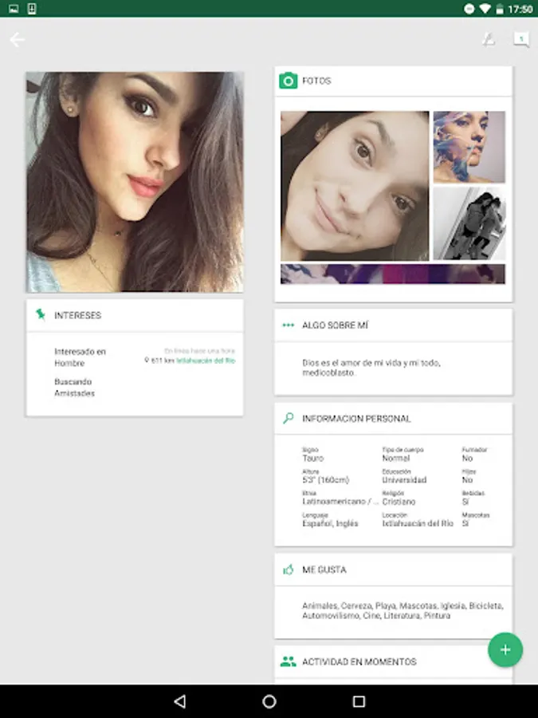The width and height of the screenshot is (538, 718).
Task: Go back using the top-left arrow
Action: [x=18, y=40]
